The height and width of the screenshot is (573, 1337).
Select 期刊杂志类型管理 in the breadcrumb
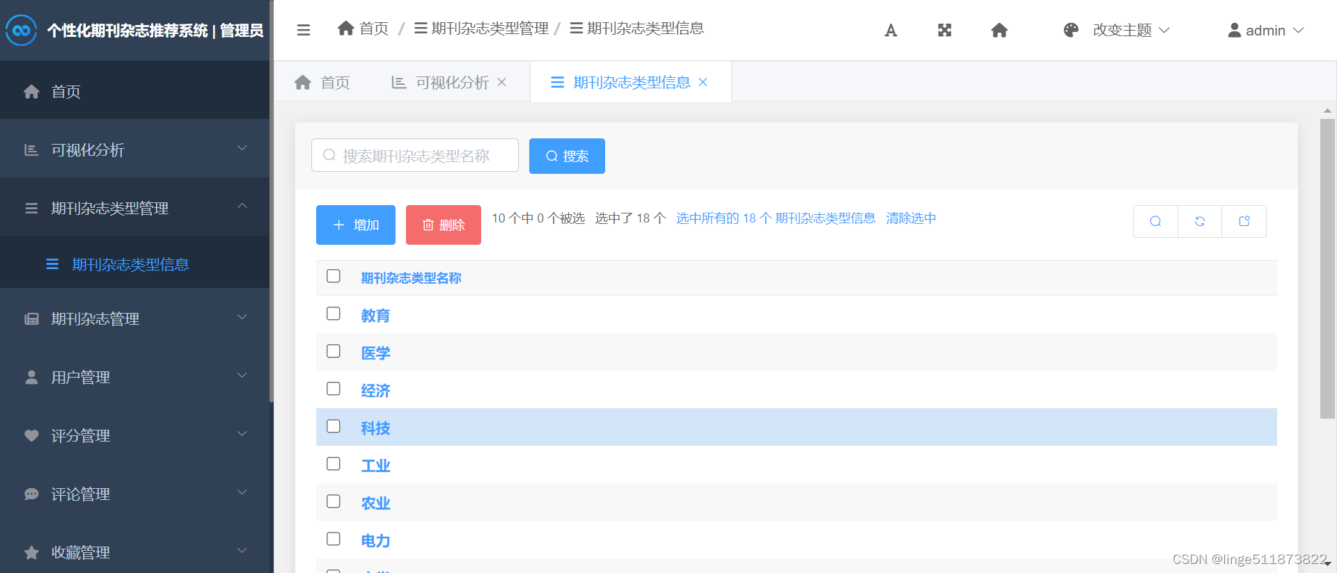click(482, 28)
